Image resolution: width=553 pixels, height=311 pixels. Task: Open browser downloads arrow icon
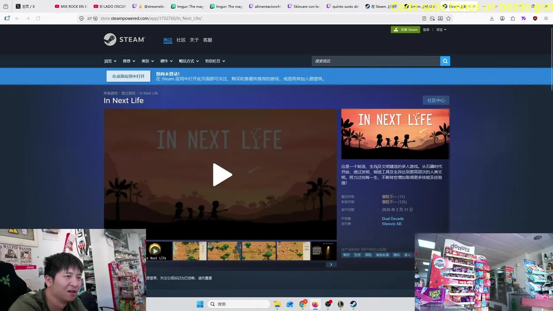point(492,18)
